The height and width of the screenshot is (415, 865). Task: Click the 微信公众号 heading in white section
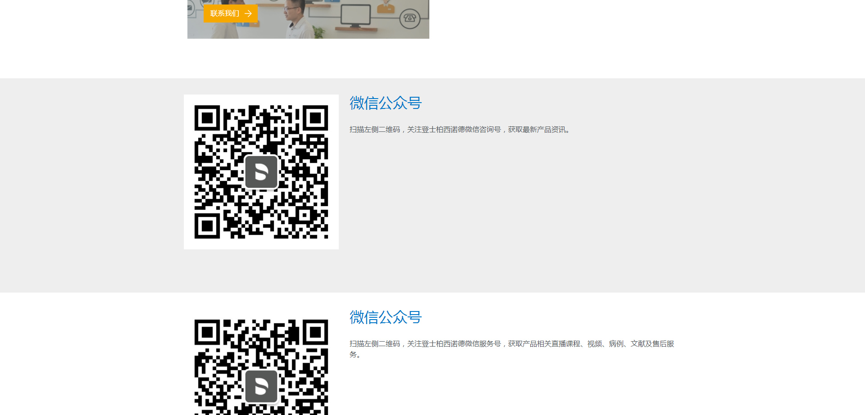386,317
